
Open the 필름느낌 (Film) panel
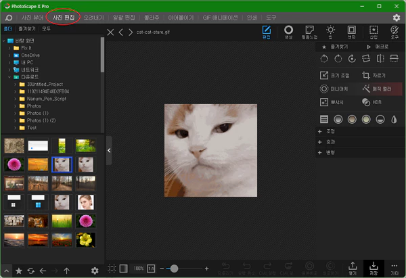click(x=309, y=32)
